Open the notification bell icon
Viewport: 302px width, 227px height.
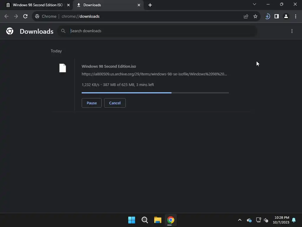point(294,220)
